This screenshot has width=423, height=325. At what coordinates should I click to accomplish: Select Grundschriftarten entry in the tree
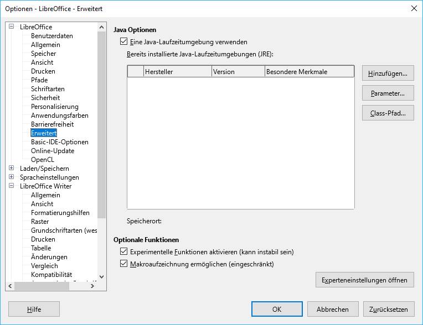(64, 230)
